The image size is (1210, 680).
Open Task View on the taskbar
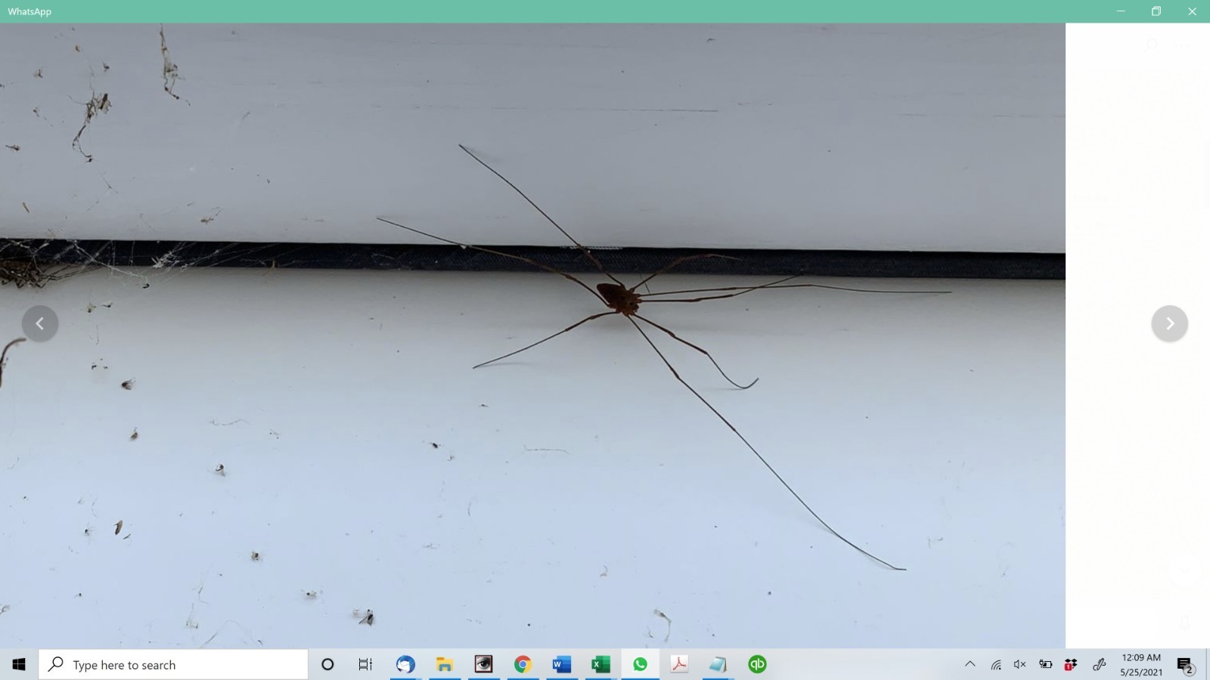click(365, 664)
